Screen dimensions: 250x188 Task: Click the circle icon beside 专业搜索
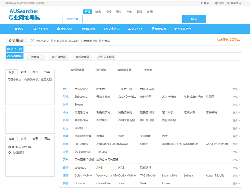[x=58, y=29]
